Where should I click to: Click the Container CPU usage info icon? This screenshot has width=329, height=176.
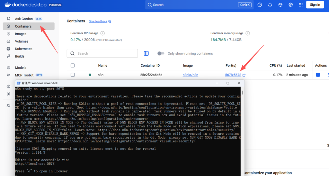(x=102, y=33)
